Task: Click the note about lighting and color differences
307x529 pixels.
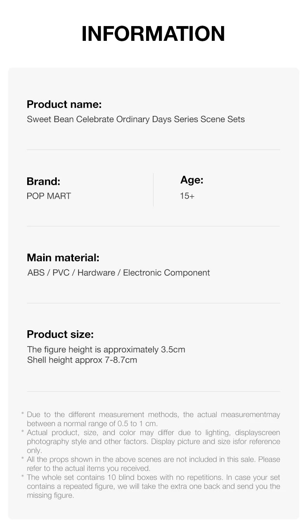Action: [153, 441]
